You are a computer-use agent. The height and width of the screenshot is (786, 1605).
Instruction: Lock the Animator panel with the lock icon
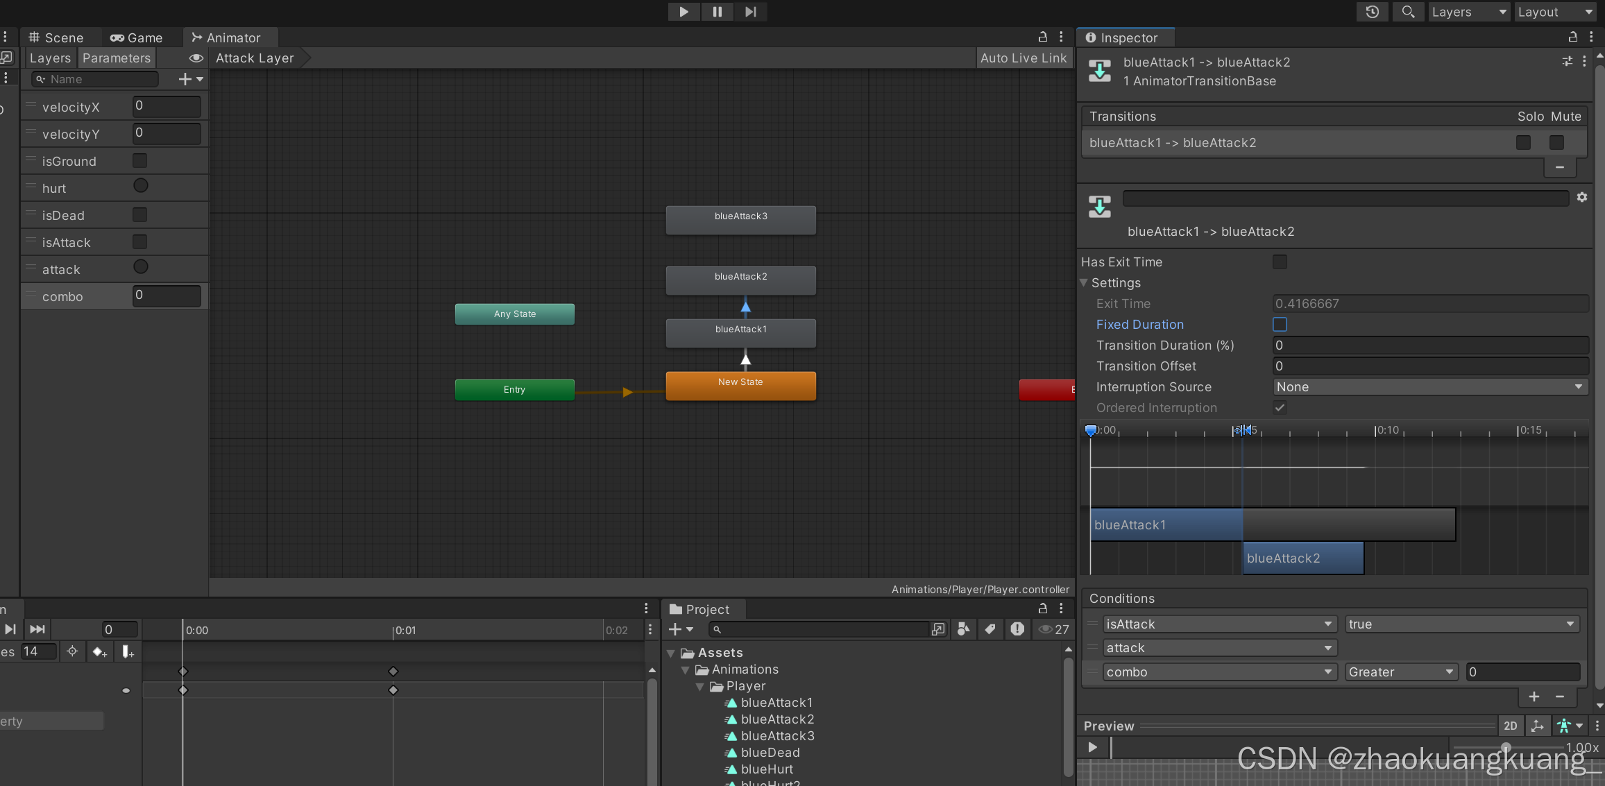tap(1042, 37)
